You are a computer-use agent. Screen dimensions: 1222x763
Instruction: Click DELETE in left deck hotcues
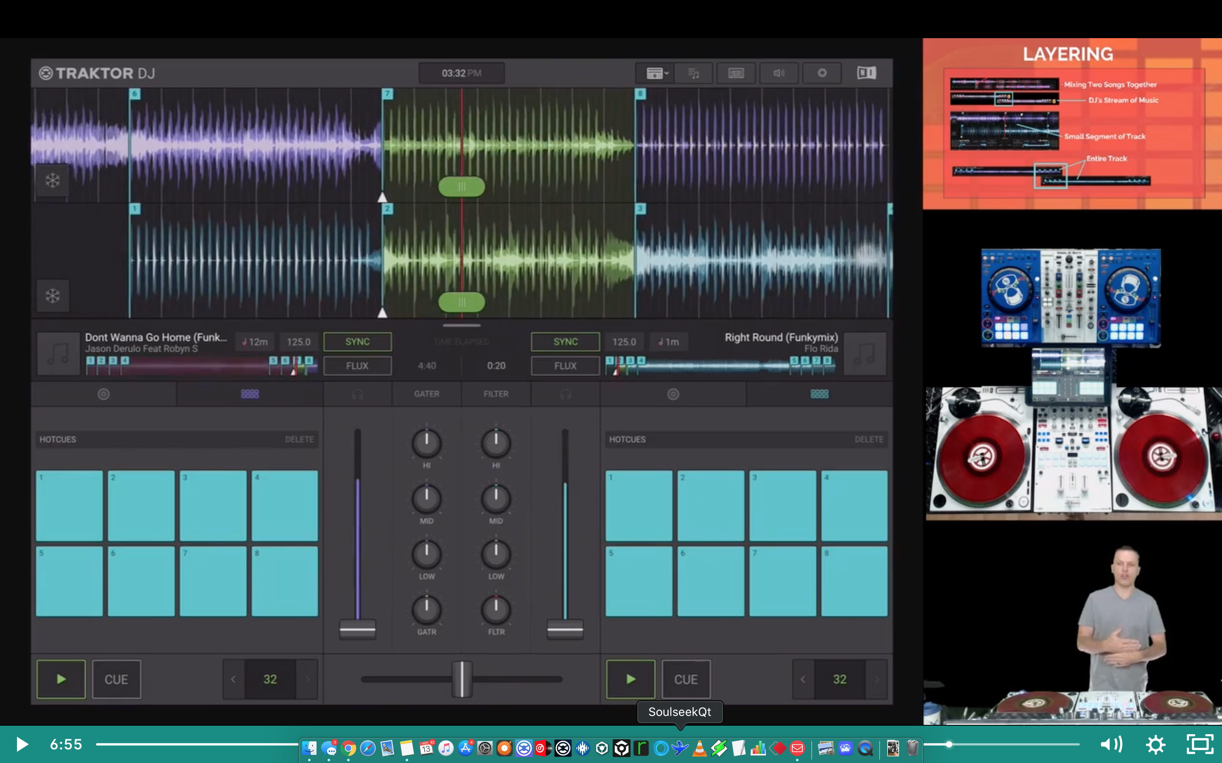(x=300, y=440)
